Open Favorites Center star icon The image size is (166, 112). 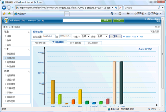click(x=4, y=13)
